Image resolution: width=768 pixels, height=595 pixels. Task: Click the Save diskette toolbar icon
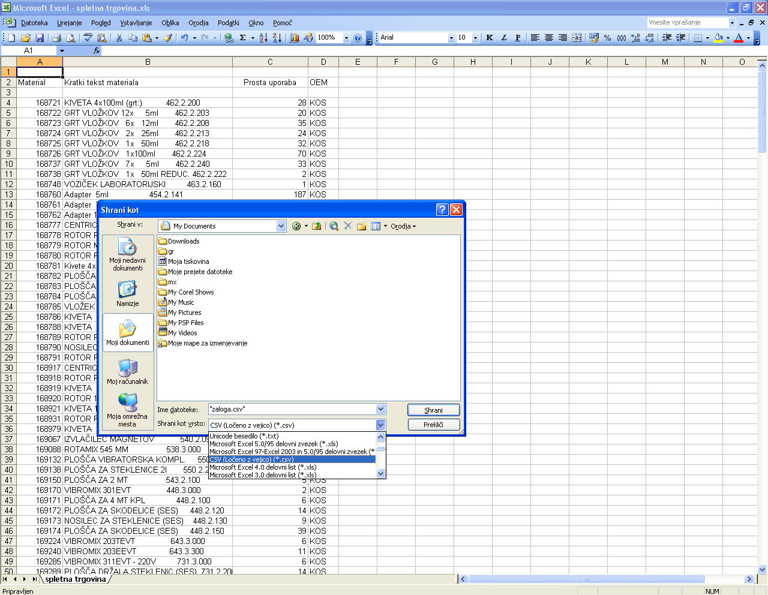pos(40,38)
